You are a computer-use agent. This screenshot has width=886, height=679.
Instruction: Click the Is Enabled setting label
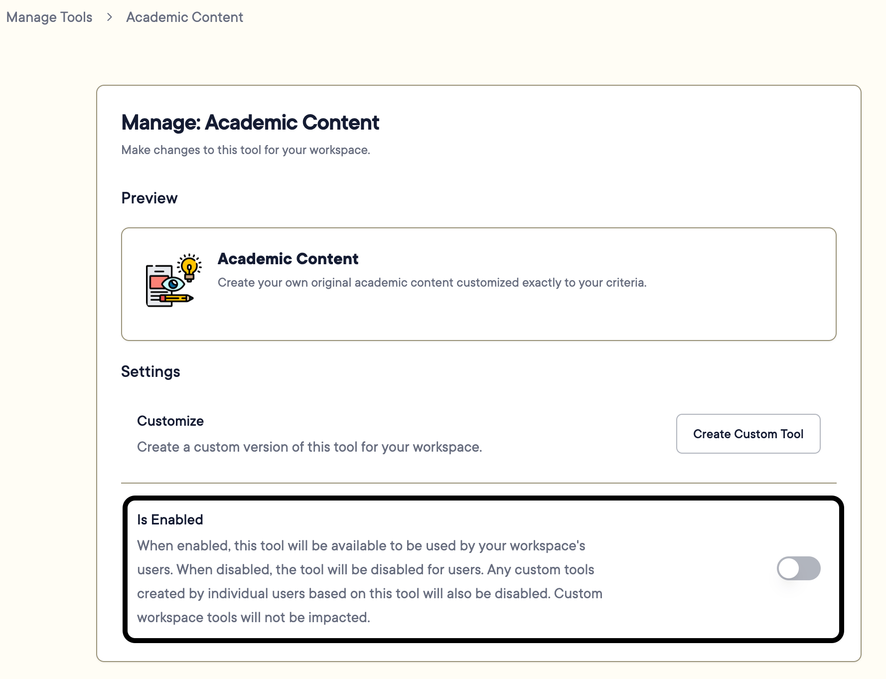[170, 519]
